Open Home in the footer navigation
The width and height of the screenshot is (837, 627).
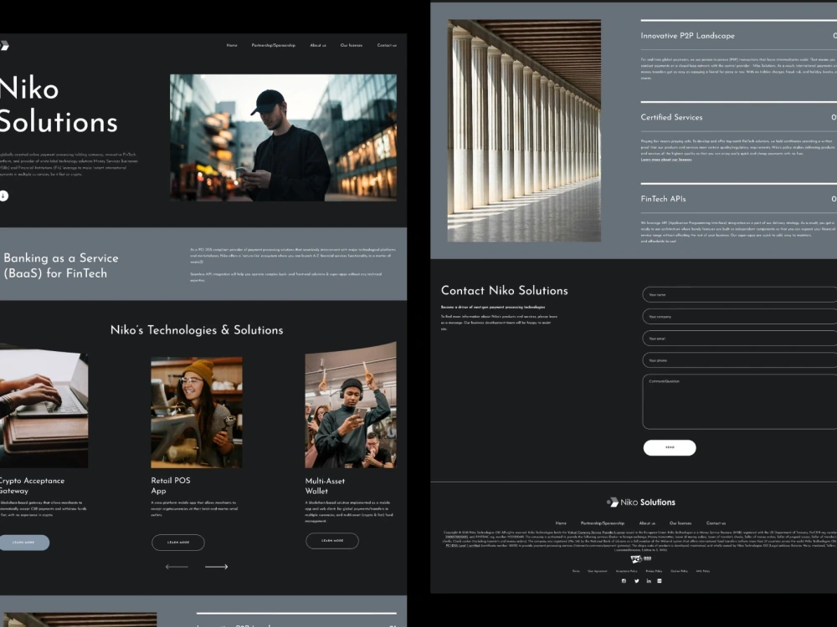click(x=561, y=523)
